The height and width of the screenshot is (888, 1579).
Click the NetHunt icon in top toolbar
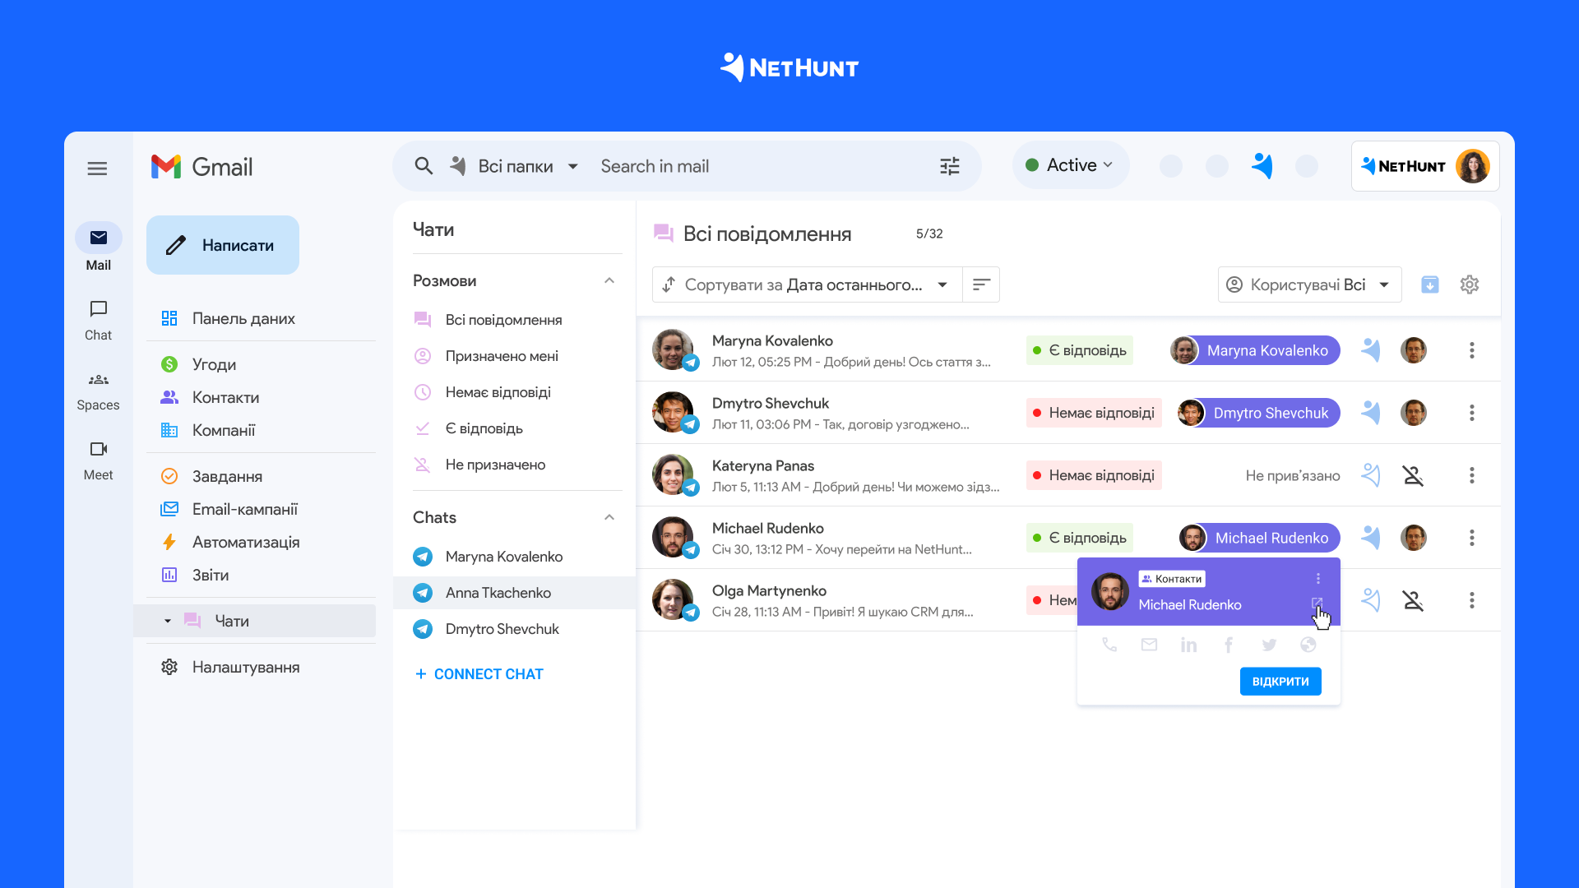[1262, 166]
